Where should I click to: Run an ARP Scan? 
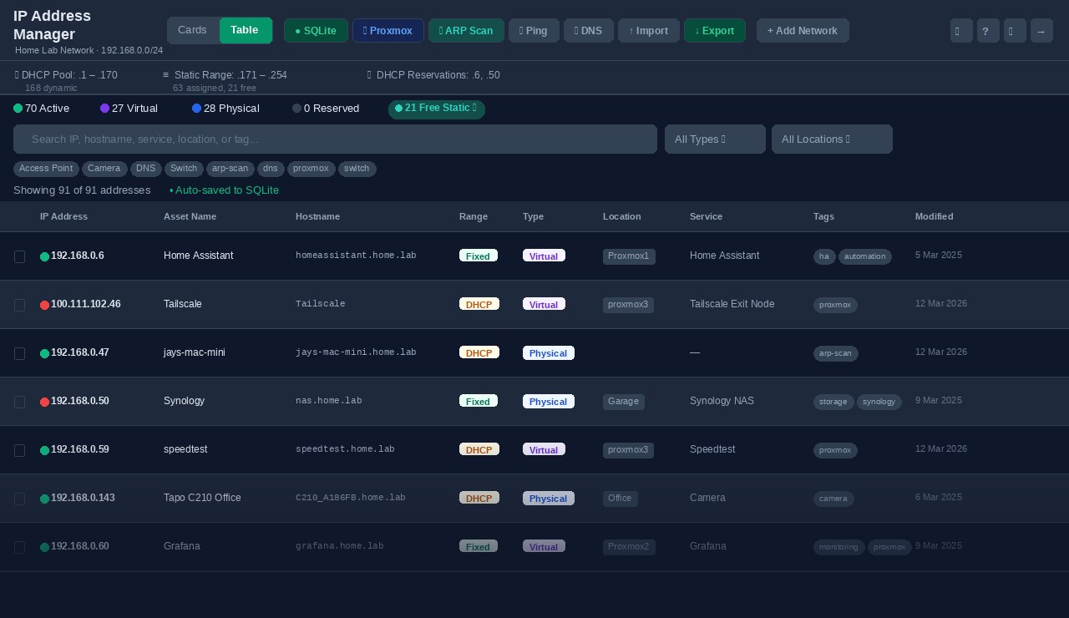pos(466,30)
